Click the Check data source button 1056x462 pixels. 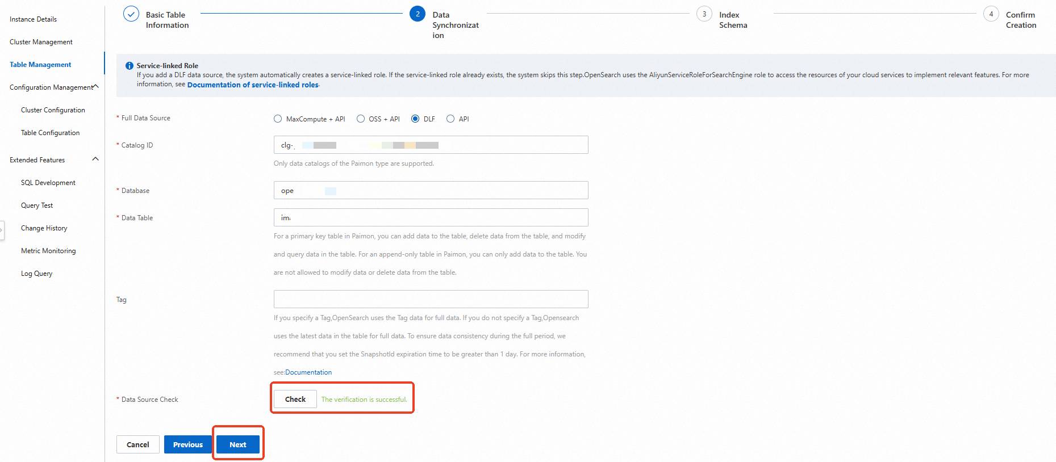[x=295, y=399]
